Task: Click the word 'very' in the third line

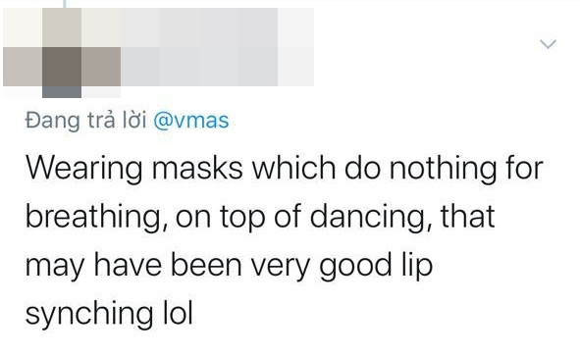Action: click(x=281, y=268)
